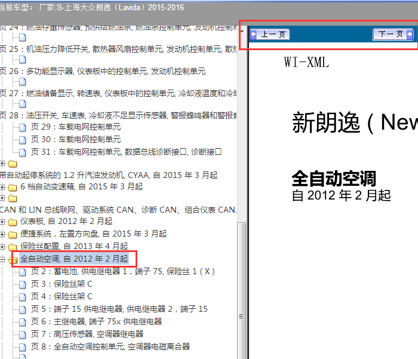Open 页 5：端子 15 供电继电器 entry
Image resolution: width=418 pixels, height=359 pixels.
click(119, 309)
